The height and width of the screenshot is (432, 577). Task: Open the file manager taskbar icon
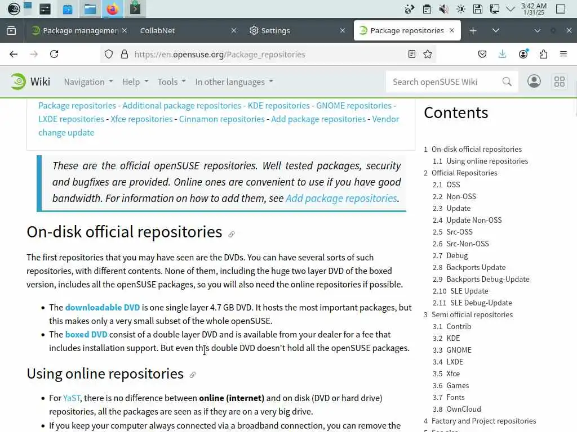click(90, 9)
